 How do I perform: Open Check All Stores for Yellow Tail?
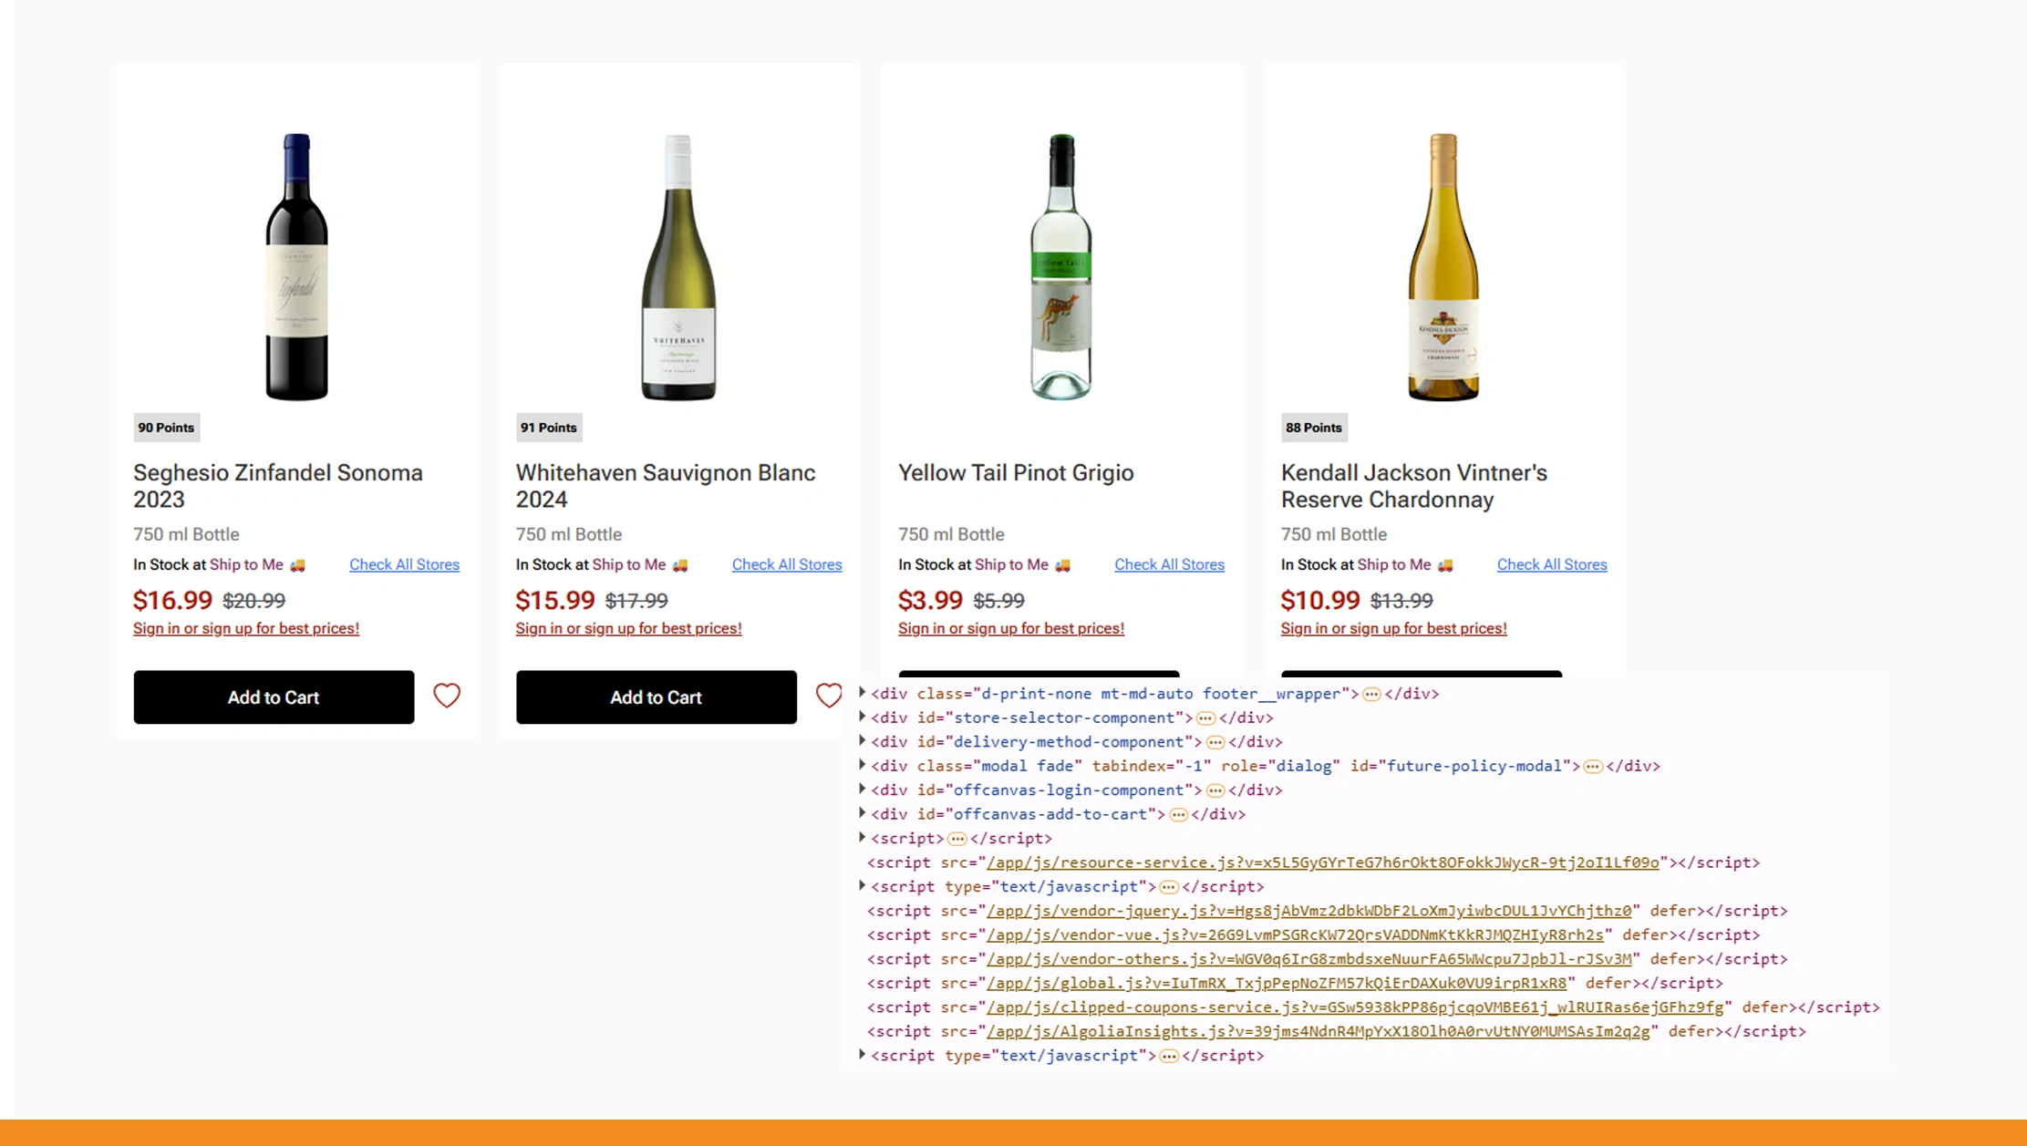pos(1170,564)
